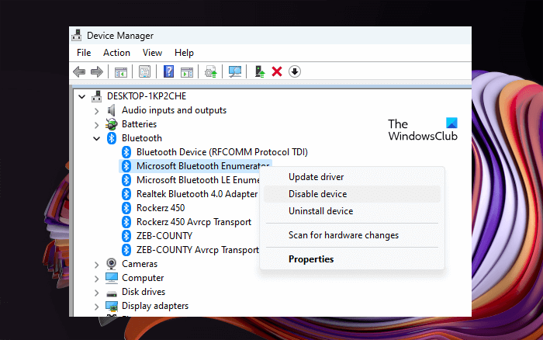Screen dimensions: 543x340
Task: Click the DESKTOP-1KP2CHE computer icon
Action: pyautogui.click(x=97, y=96)
